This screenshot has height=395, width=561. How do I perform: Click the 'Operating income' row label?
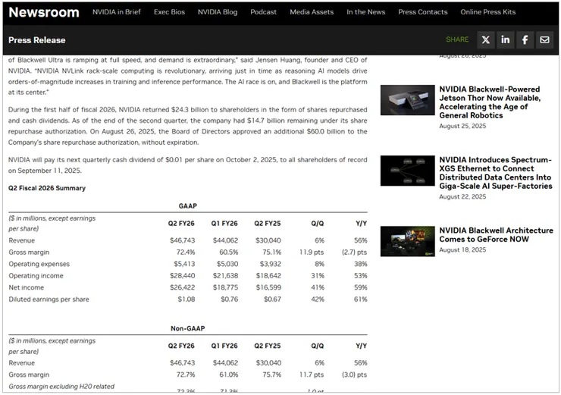coord(36,276)
